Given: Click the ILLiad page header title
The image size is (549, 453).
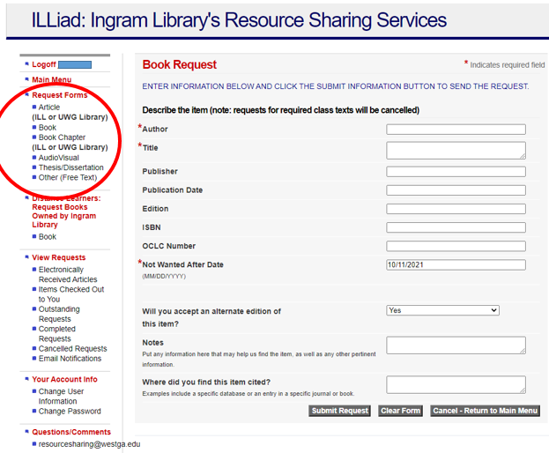Looking at the screenshot, I should (x=239, y=20).
